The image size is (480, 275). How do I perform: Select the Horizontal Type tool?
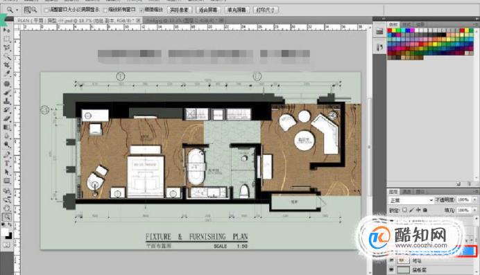(6, 163)
